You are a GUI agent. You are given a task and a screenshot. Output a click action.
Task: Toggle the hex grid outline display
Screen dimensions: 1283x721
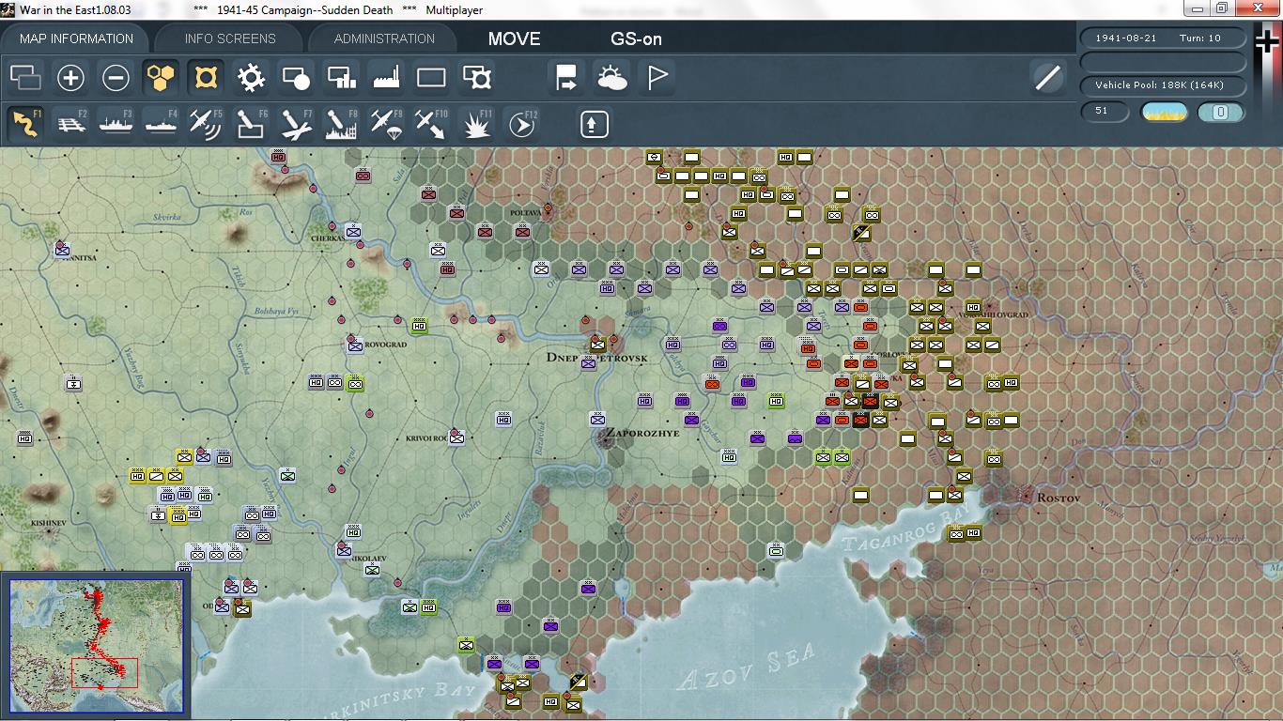click(206, 77)
